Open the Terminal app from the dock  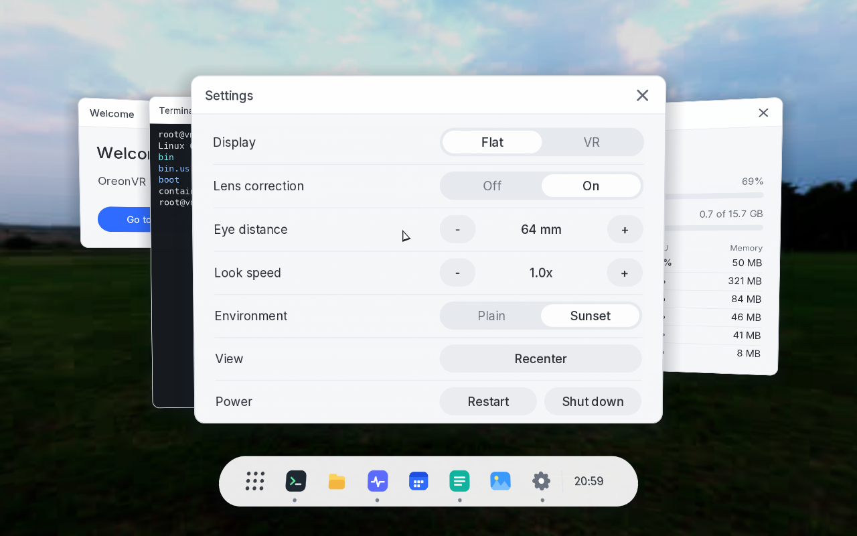(296, 481)
